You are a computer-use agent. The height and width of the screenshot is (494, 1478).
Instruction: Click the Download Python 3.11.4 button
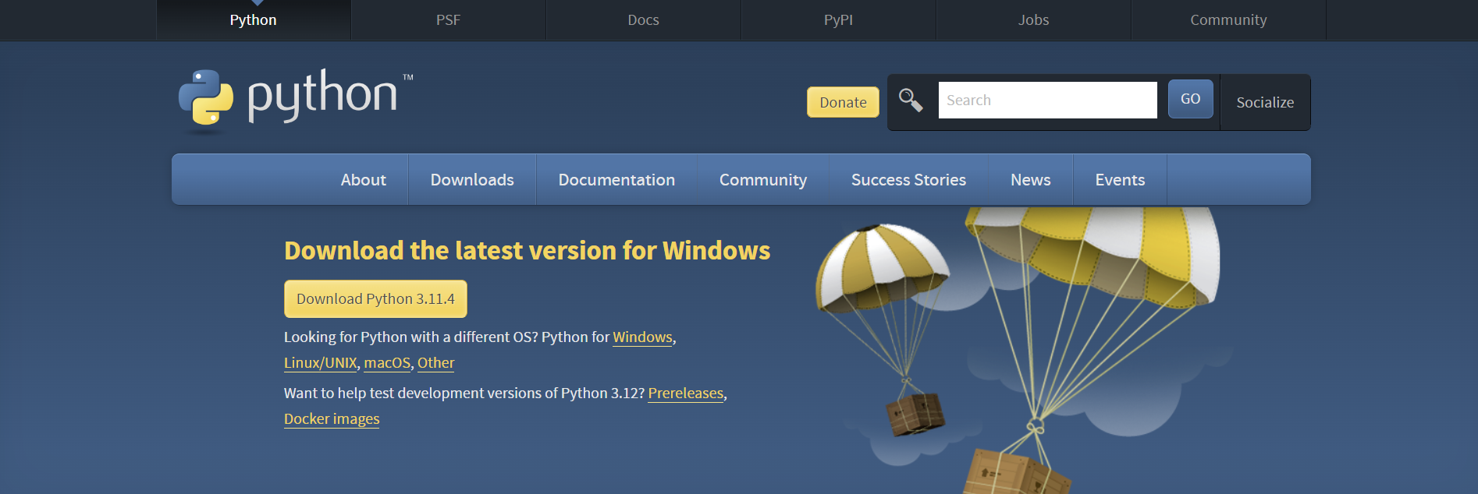click(375, 299)
